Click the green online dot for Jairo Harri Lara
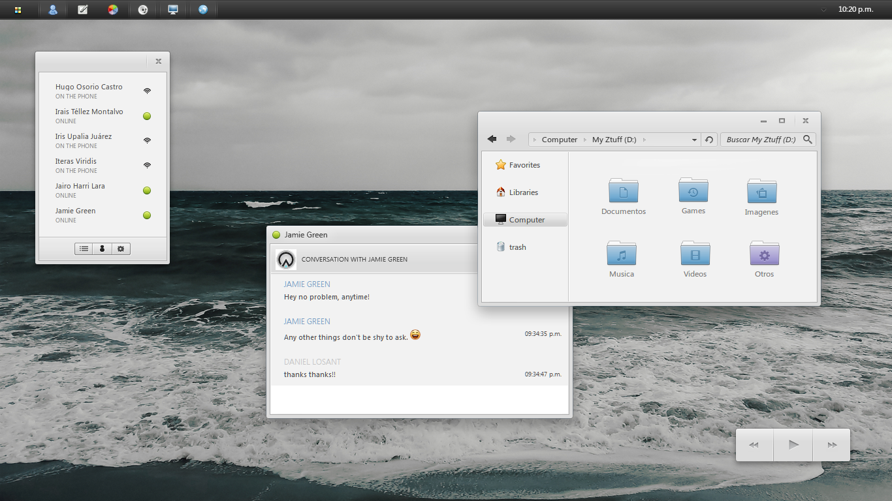The height and width of the screenshot is (501, 892). pos(147,190)
